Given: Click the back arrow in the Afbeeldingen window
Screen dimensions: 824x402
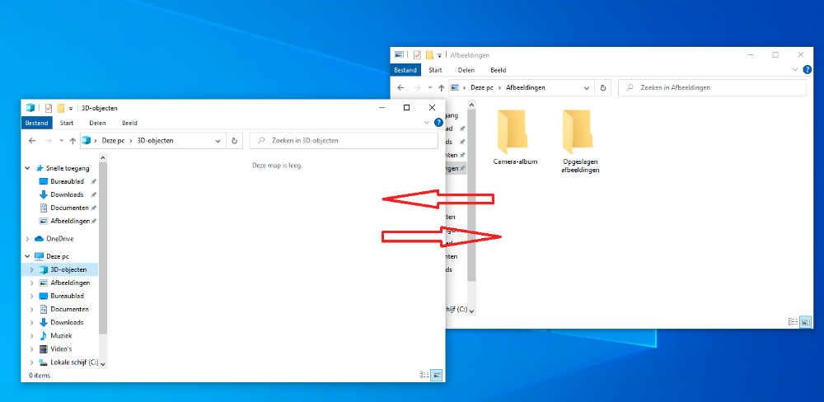Looking at the screenshot, I should click(x=400, y=87).
